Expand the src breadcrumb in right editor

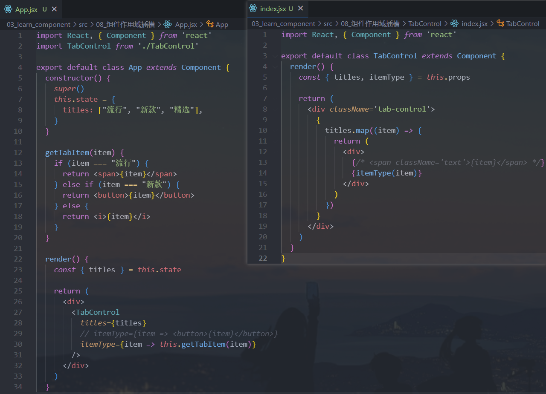point(328,24)
